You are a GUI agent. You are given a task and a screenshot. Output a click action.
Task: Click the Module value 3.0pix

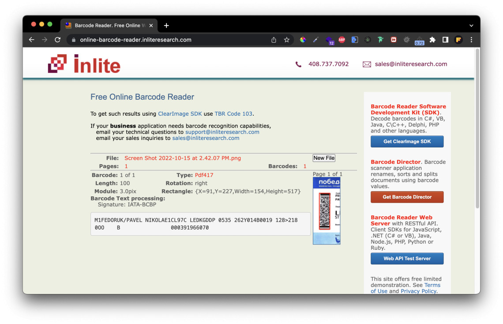coord(128,192)
